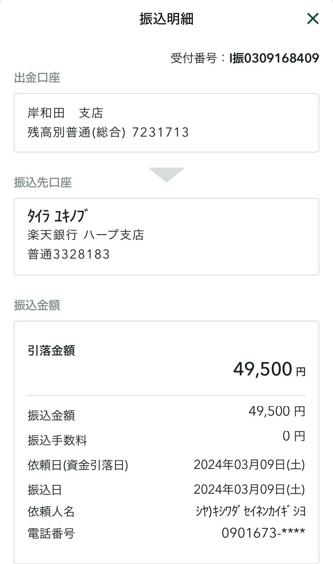The image size is (333, 564).
Task: Tap the 岸和田 支店 branch name
Action: [65, 113]
